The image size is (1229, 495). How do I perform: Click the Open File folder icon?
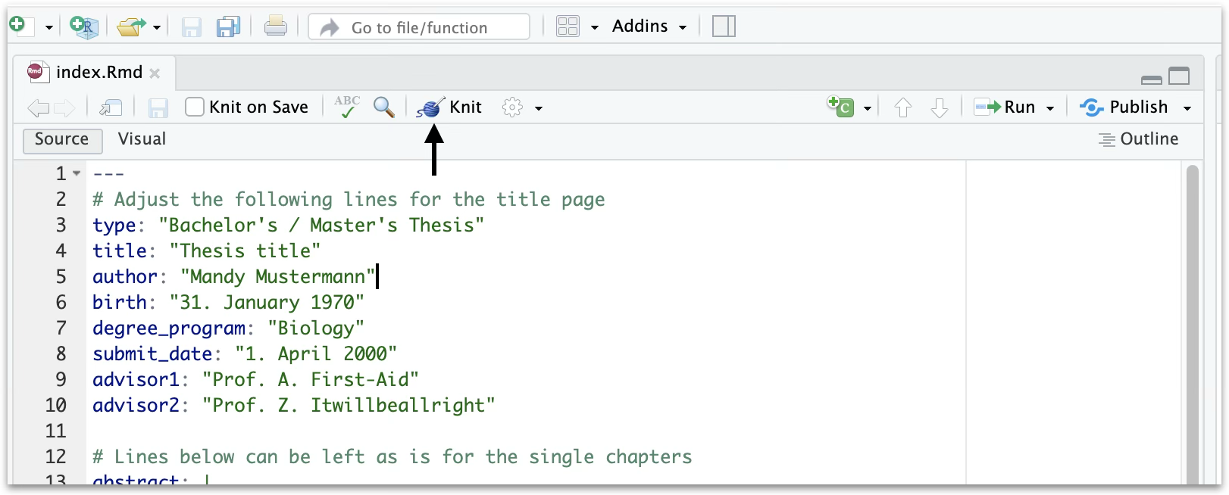[131, 27]
